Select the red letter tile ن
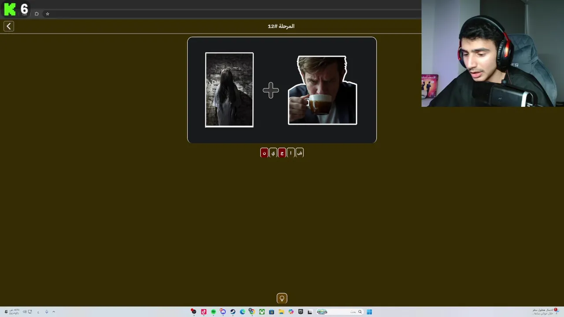This screenshot has width=564, height=317. coord(264,153)
